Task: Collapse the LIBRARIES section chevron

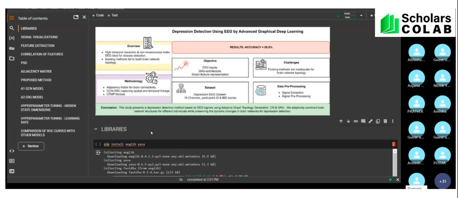Action: click(96, 129)
